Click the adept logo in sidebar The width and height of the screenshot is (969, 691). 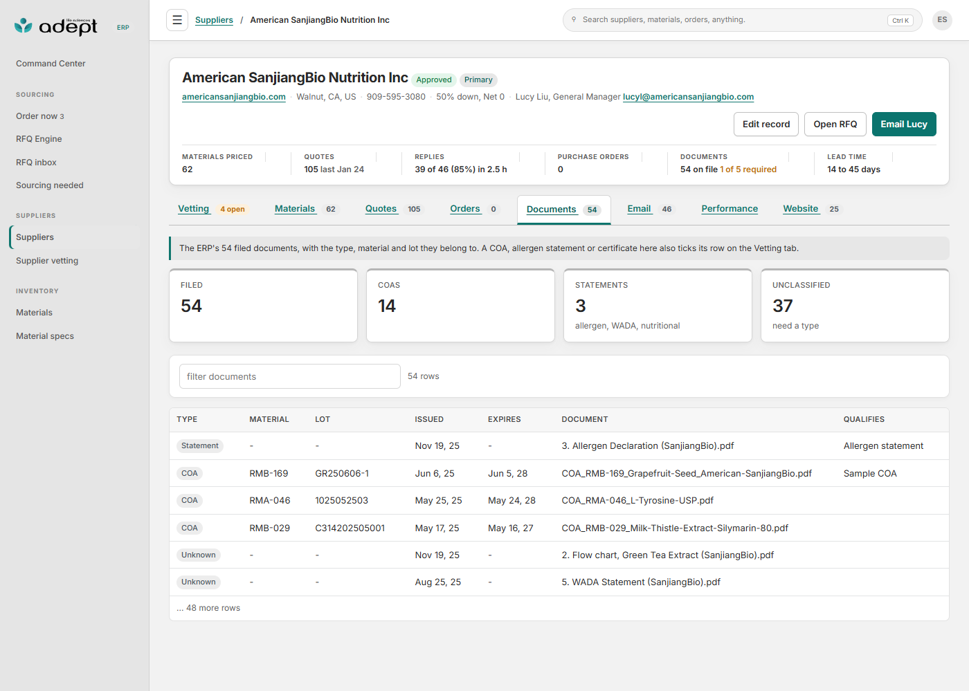[56, 26]
